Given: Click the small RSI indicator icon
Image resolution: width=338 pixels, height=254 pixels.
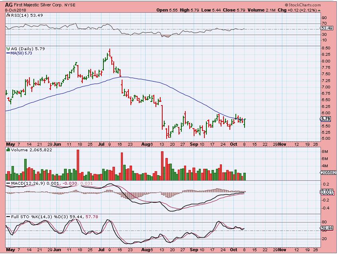Looking at the screenshot, I should pyautogui.click(x=8, y=15).
